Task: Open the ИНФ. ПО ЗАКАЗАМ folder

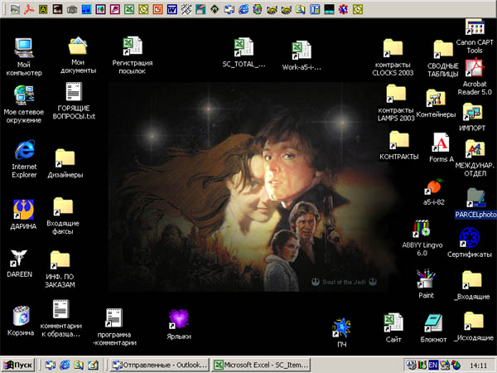Action: click(x=60, y=260)
